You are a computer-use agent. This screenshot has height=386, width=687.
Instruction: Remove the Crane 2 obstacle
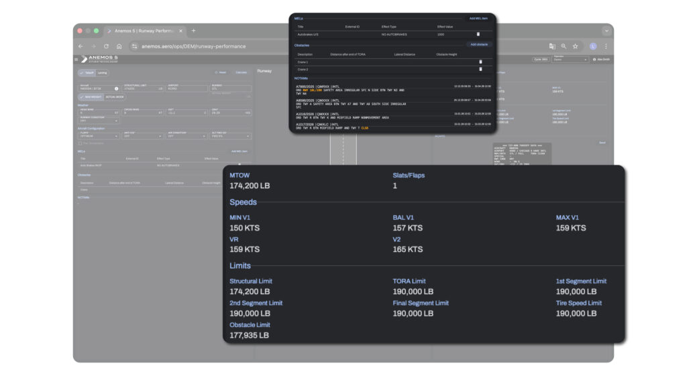click(x=480, y=69)
